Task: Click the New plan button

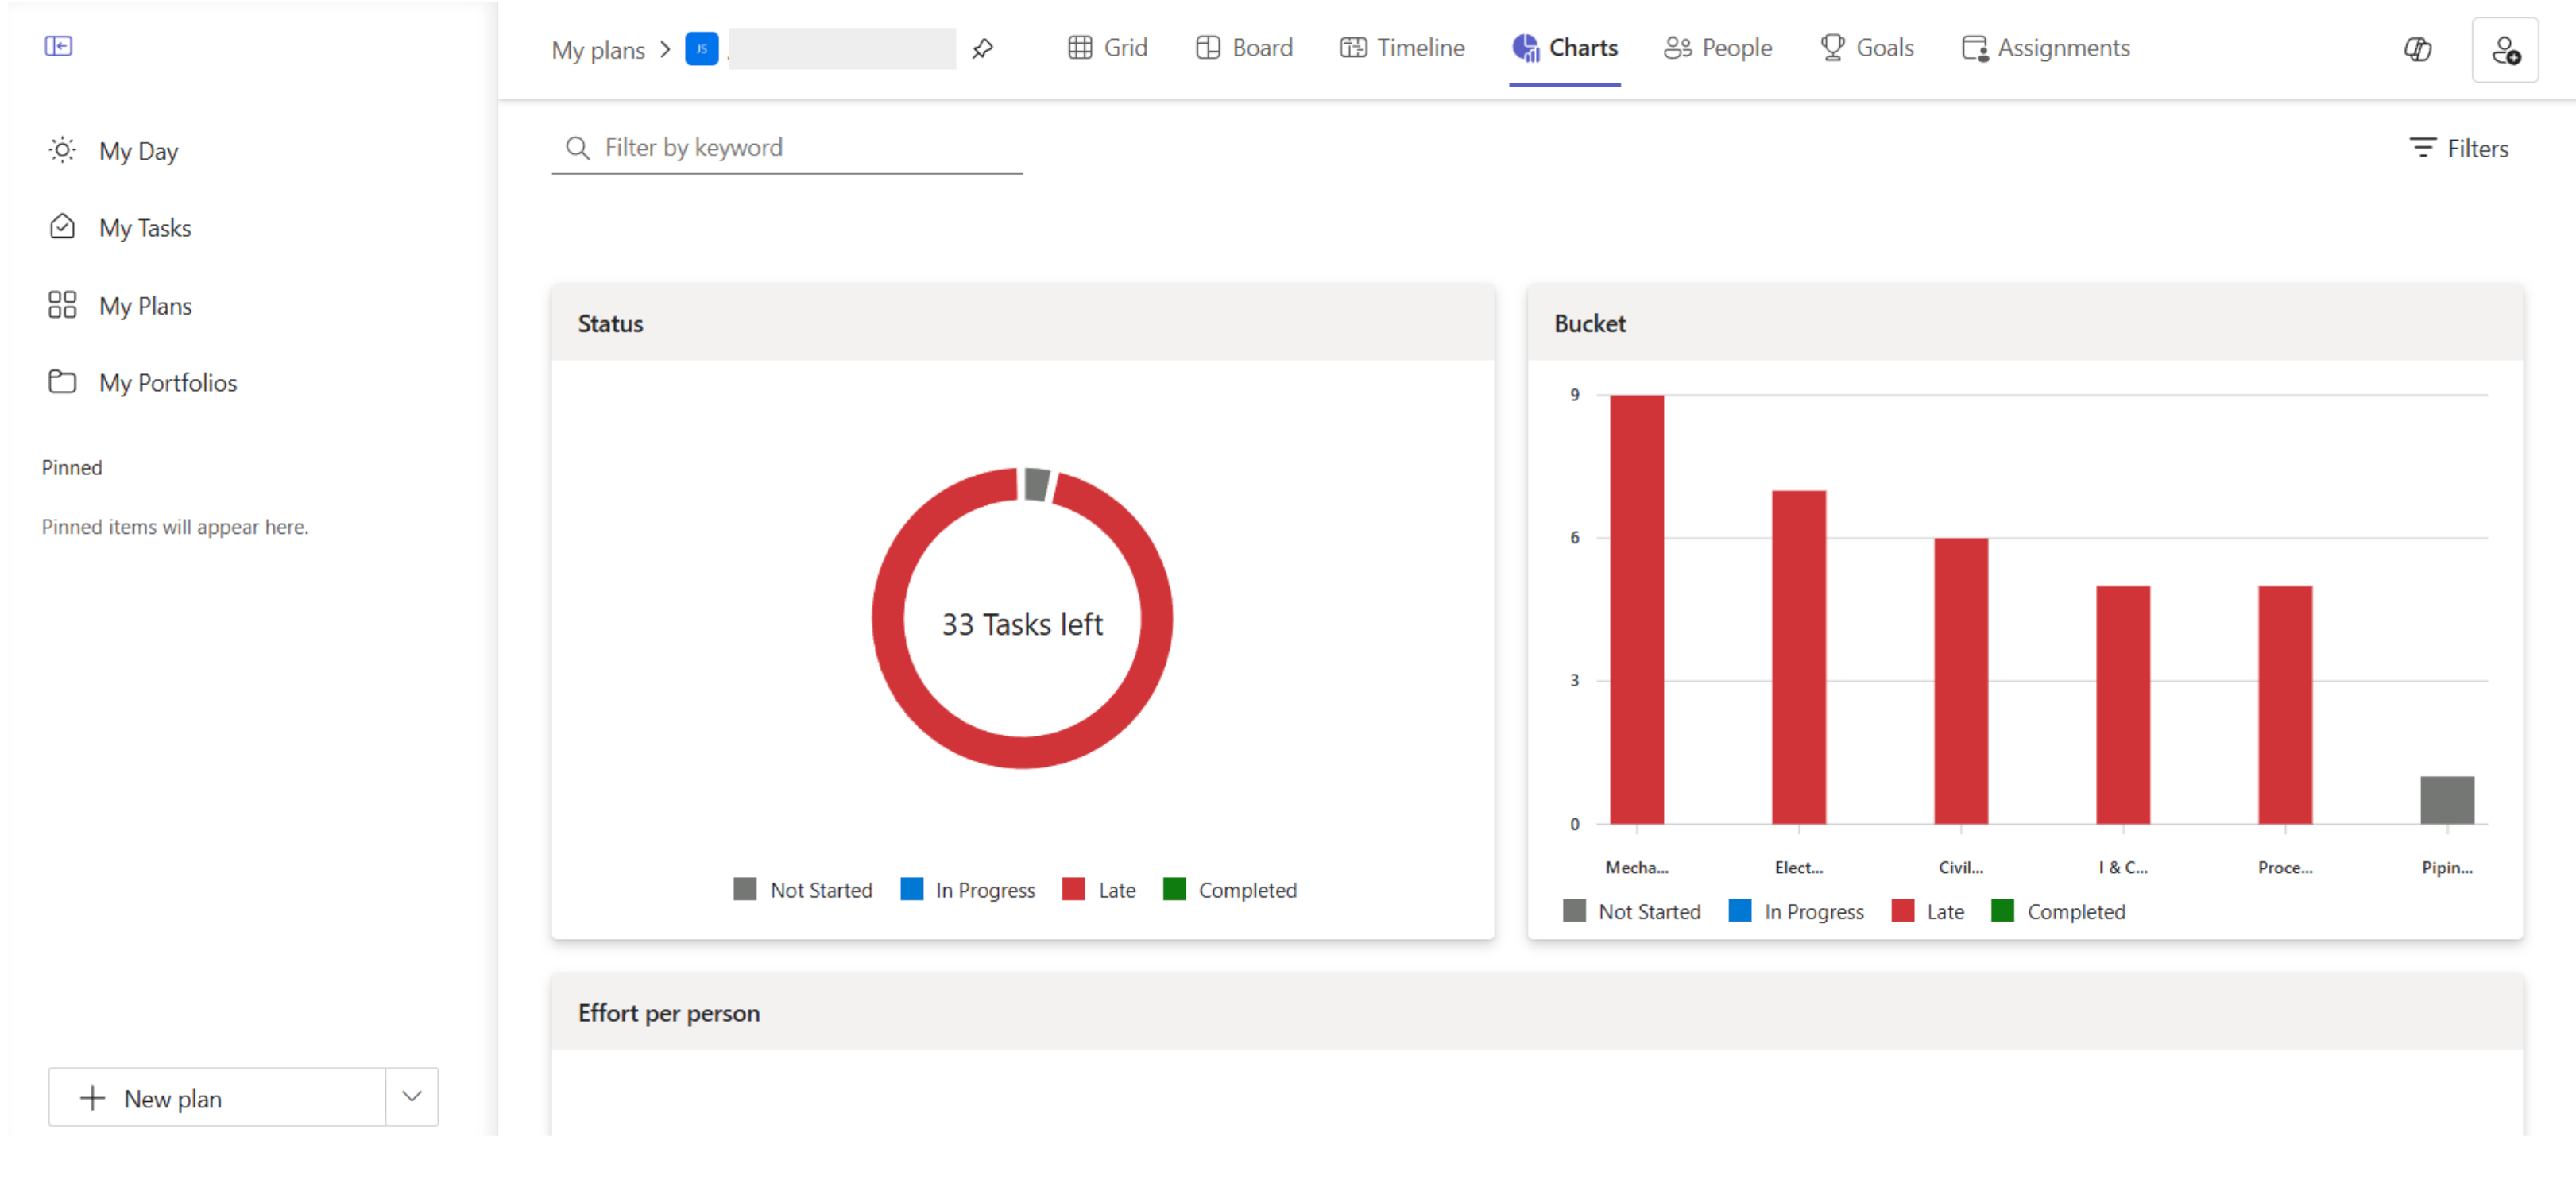Action: point(217,1097)
